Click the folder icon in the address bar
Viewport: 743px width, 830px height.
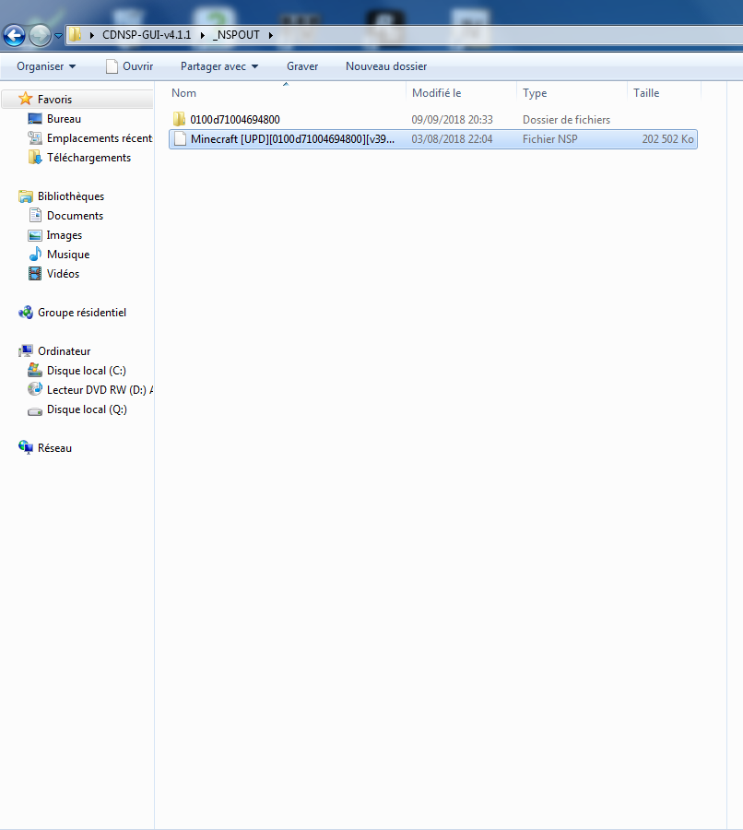click(x=76, y=35)
